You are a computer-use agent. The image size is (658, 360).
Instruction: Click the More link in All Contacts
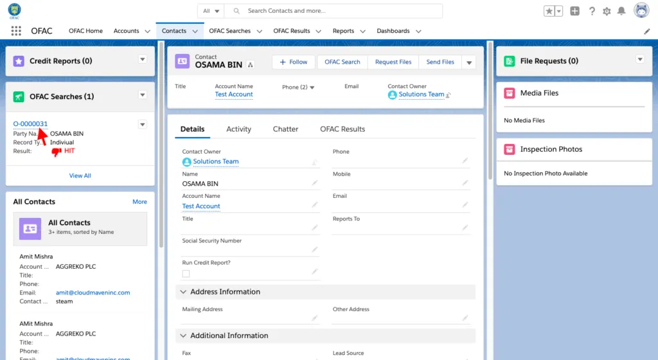coord(139,202)
